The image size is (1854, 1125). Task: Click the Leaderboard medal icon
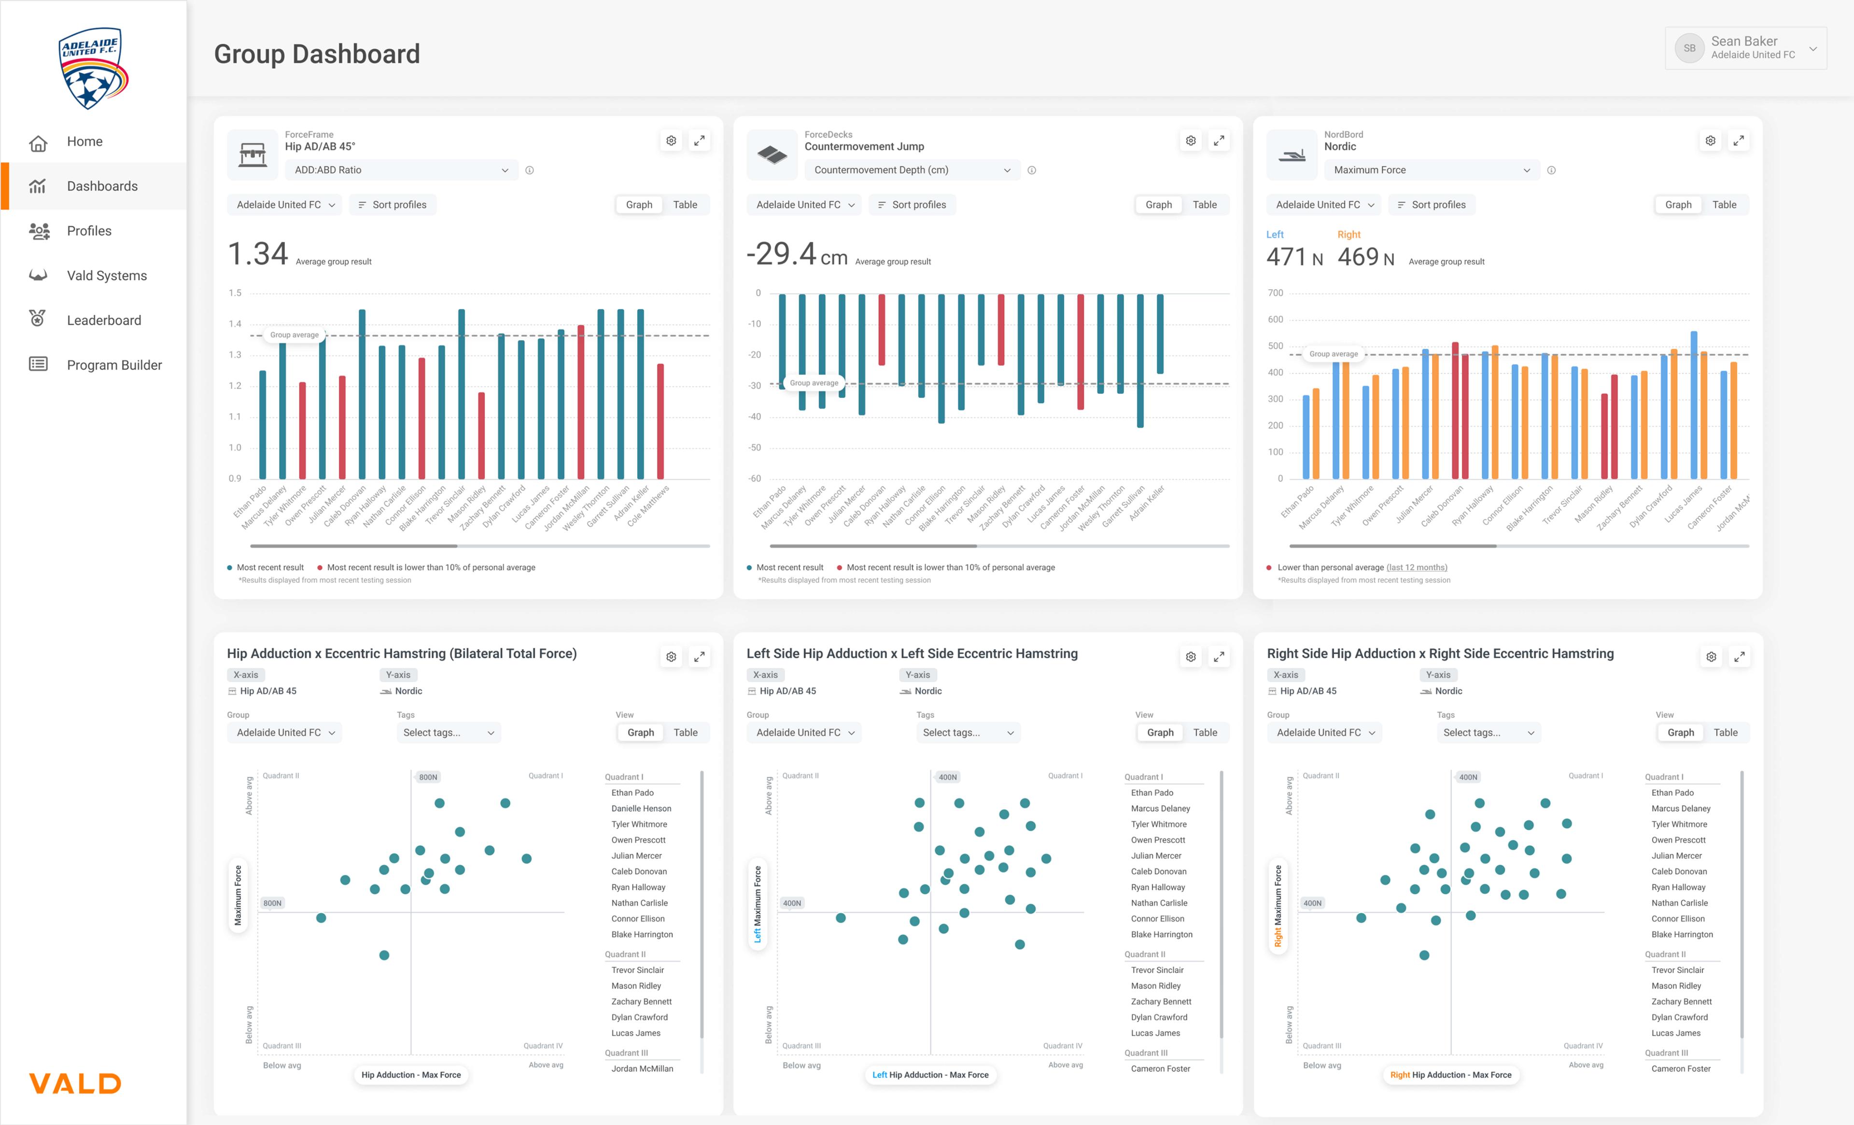[38, 319]
